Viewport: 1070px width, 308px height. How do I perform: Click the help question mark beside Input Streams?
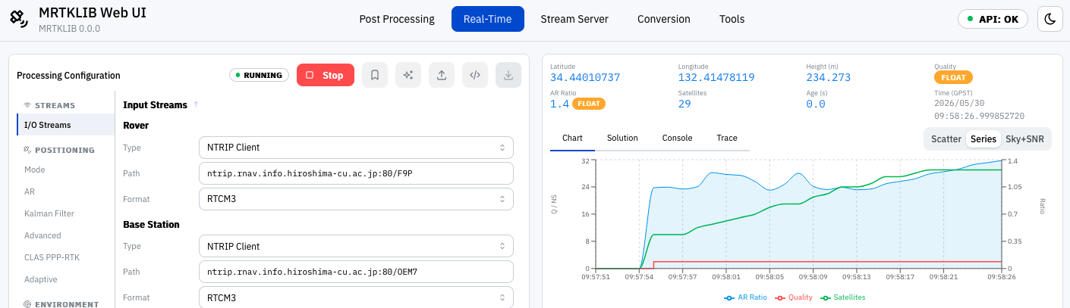(196, 105)
